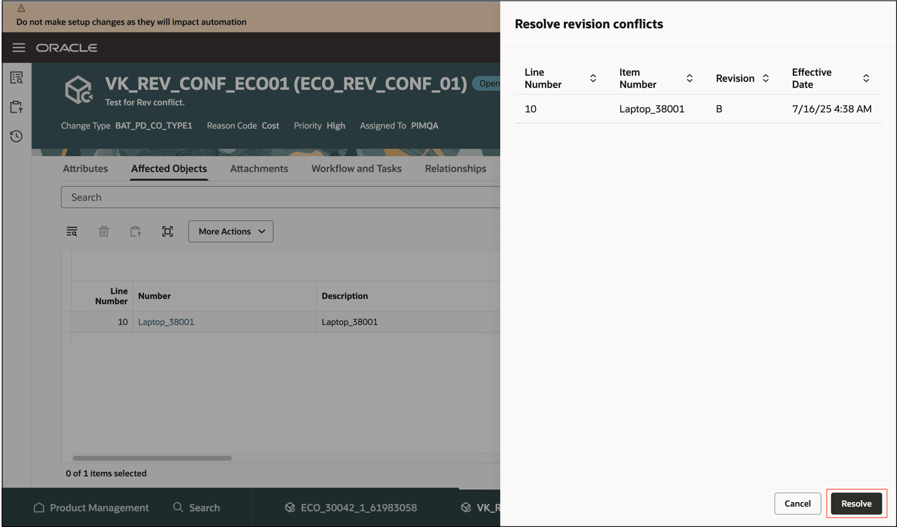Image resolution: width=897 pixels, height=527 pixels.
Task: Expand the More Actions dropdown
Action: (x=231, y=231)
